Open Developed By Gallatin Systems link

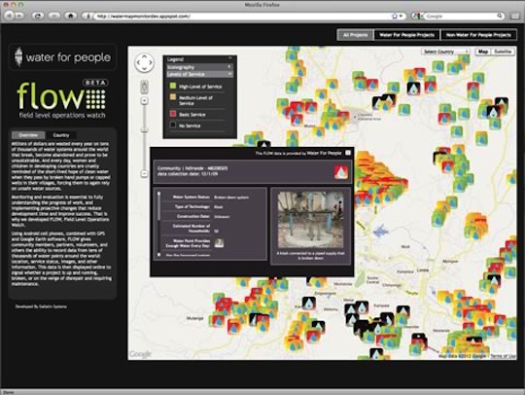pos(41,306)
